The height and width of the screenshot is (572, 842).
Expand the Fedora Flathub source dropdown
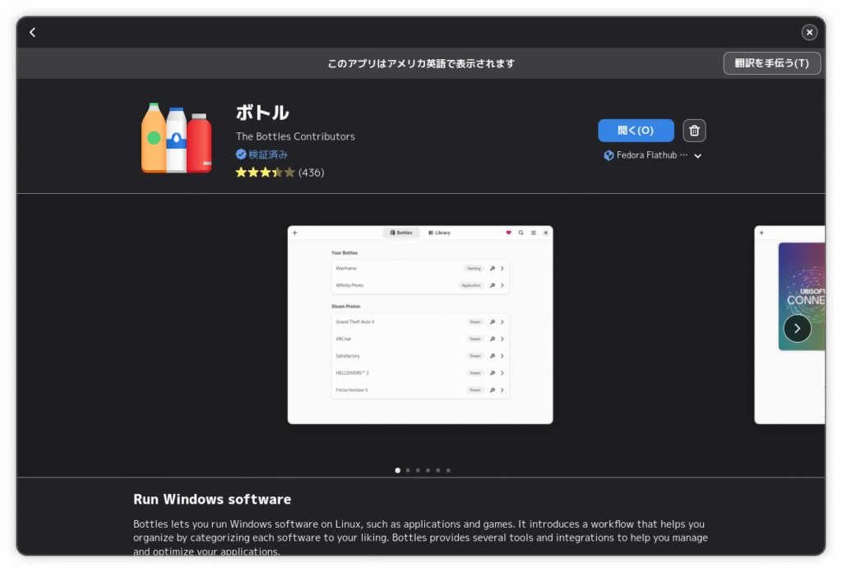click(x=697, y=156)
